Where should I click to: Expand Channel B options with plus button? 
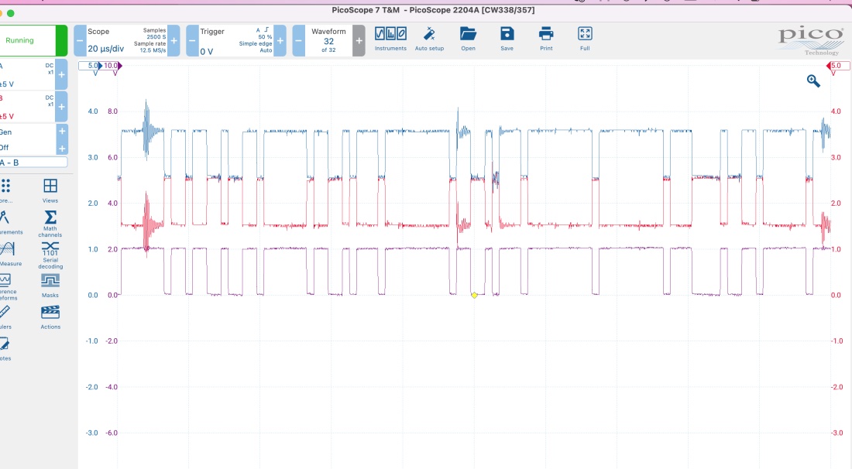[x=62, y=106]
